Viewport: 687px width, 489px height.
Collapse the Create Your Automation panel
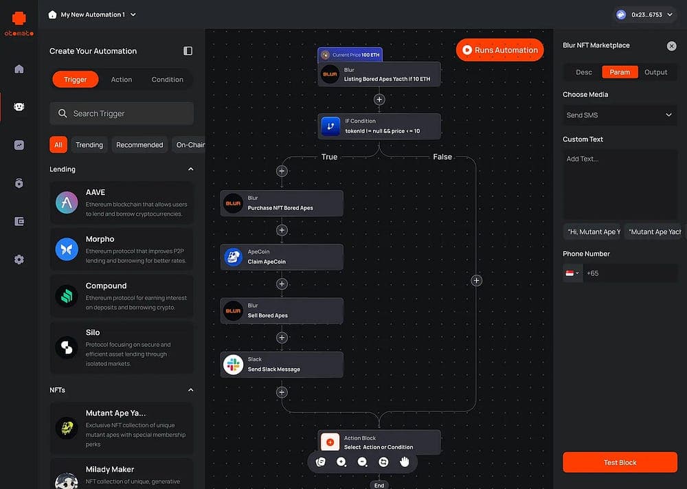(x=188, y=51)
